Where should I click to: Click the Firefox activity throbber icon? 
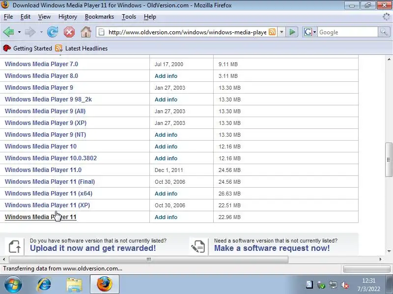pyautogui.click(x=386, y=17)
